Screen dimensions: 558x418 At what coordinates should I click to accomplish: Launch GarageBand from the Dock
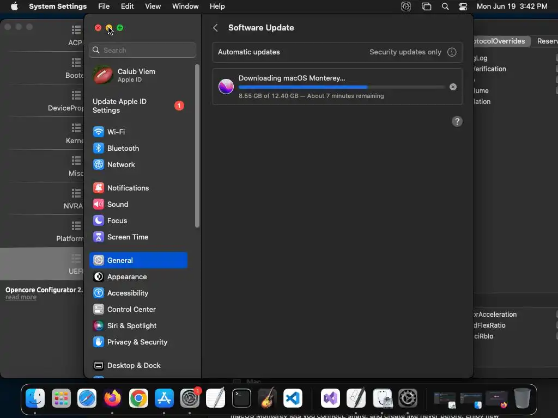[x=267, y=398]
